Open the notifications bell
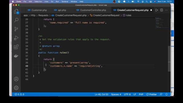The image size is (183, 103). tap(166, 94)
